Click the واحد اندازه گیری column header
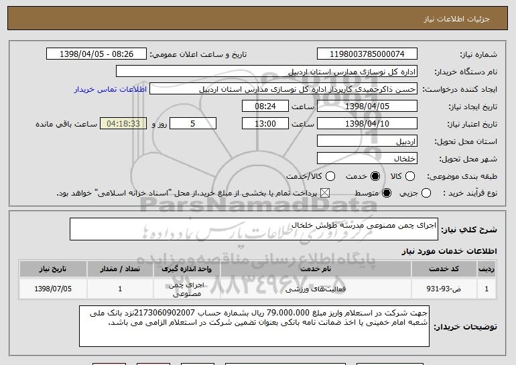Screen dimensions: 516x365 [x=186, y=269]
